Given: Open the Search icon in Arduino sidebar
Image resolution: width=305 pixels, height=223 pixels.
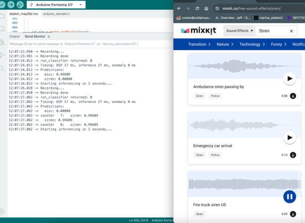Looking at the screenshot, I should pos(3,68).
